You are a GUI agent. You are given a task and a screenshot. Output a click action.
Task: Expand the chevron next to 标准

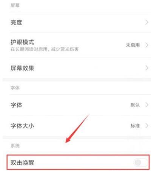147,126
